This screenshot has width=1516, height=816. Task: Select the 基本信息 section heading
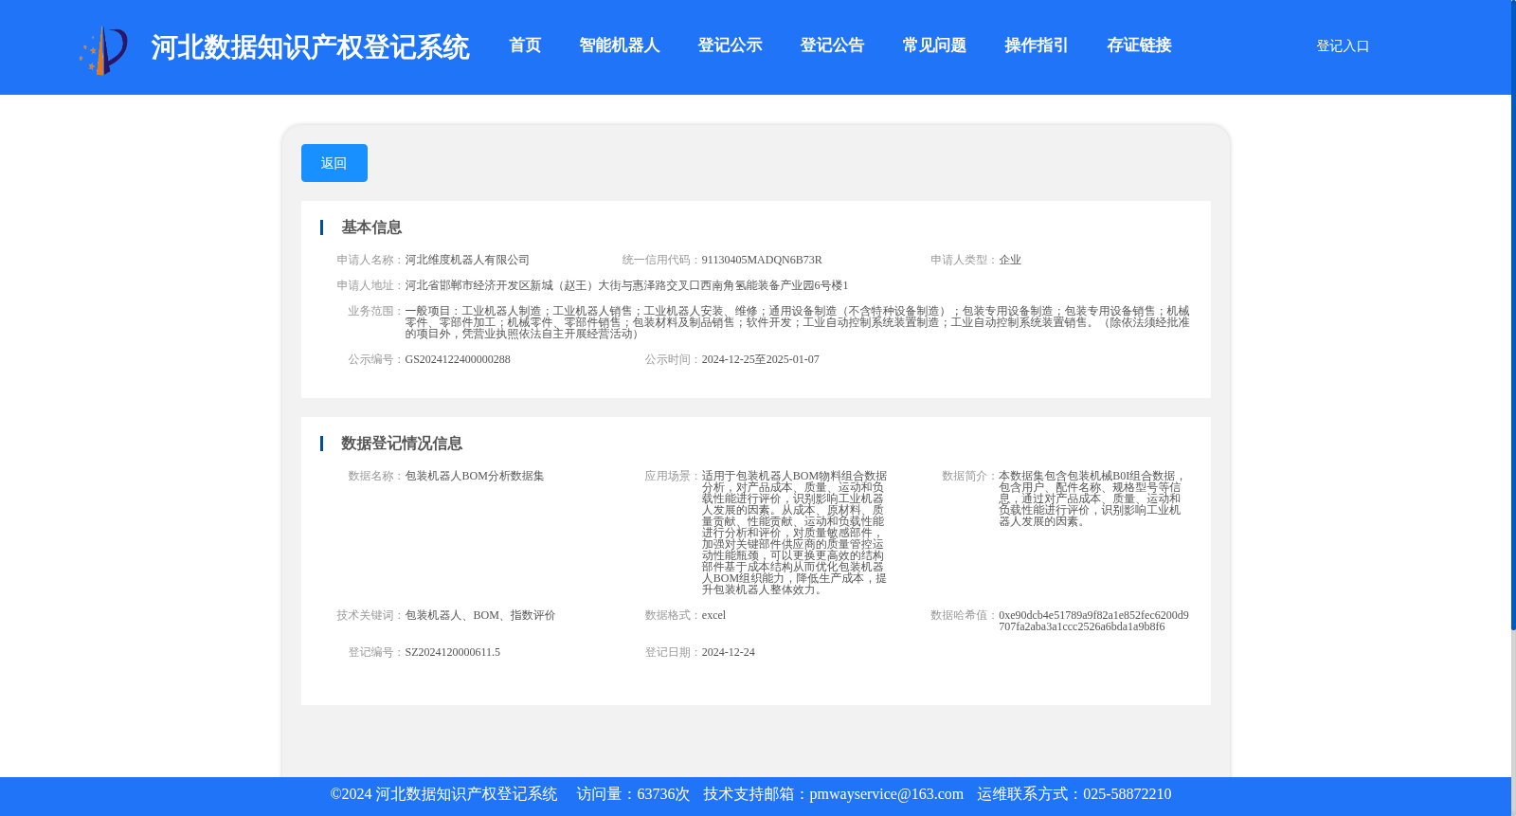[x=371, y=227]
